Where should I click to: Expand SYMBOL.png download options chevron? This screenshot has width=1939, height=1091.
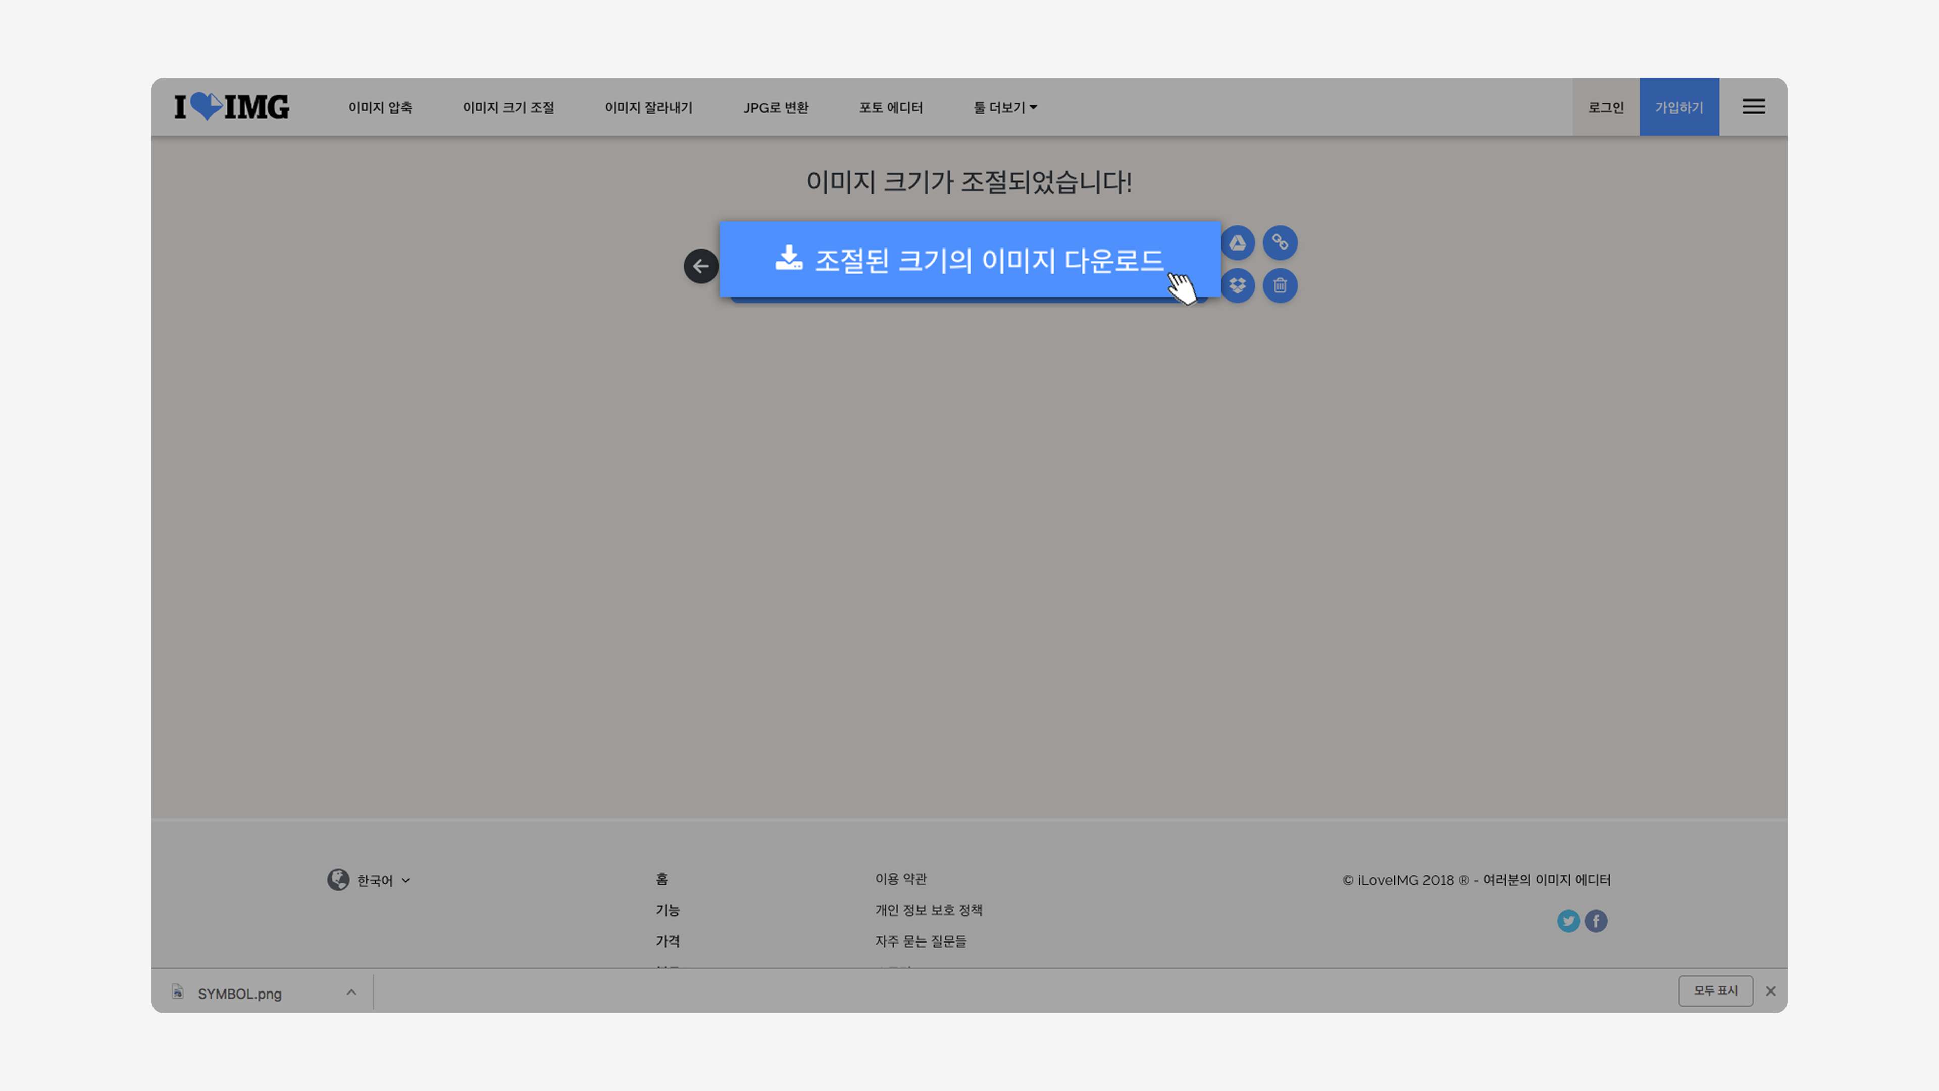(351, 993)
